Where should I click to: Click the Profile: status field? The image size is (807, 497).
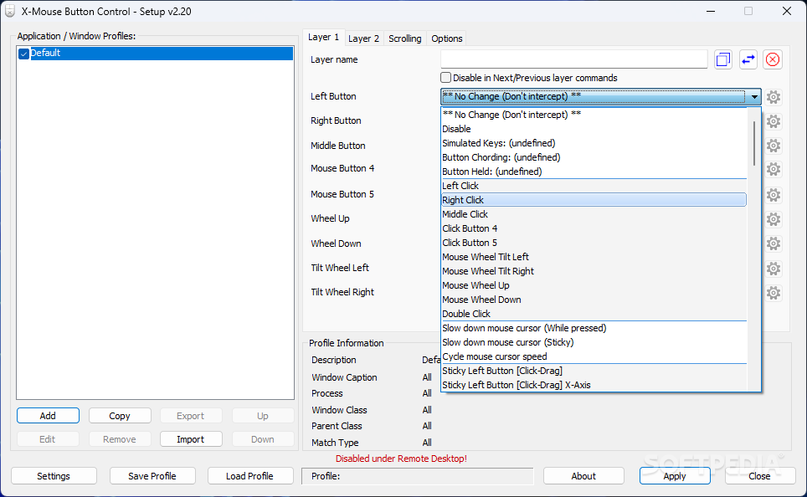[418, 476]
